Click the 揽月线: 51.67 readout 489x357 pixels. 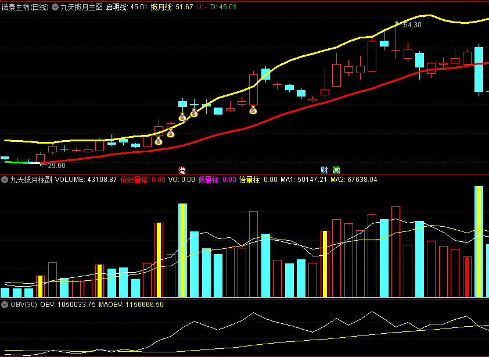coord(172,7)
